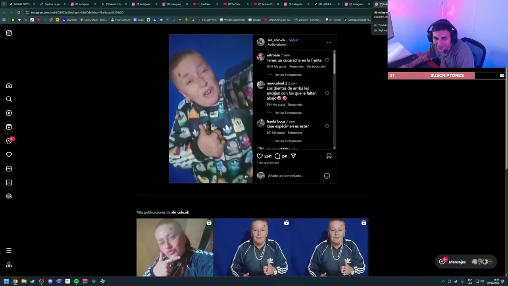Open Notifications heart in sidebar
This screenshot has height=286, width=508.
(x=9, y=155)
